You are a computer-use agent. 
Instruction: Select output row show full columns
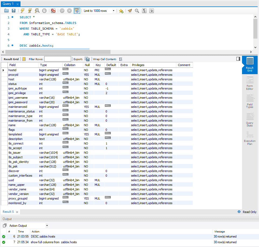click(129, 242)
